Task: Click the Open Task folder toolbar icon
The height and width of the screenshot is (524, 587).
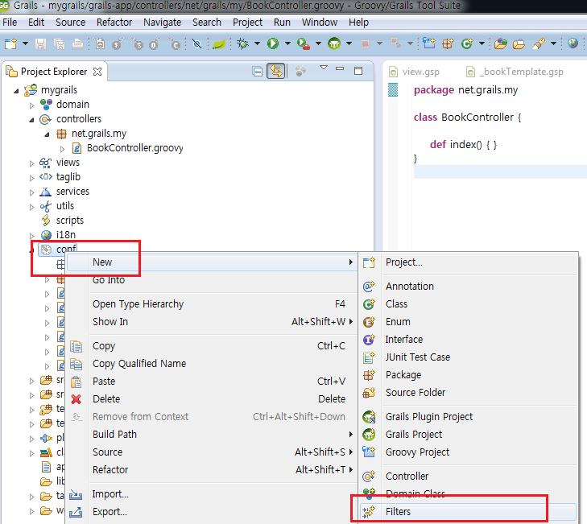Action: click(x=519, y=44)
